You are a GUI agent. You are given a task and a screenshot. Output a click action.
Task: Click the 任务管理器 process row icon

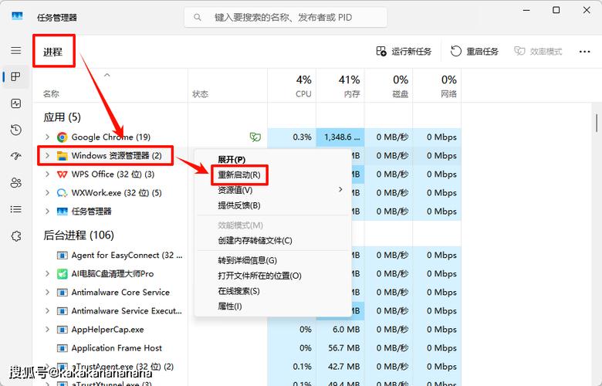click(x=63, y=212)
